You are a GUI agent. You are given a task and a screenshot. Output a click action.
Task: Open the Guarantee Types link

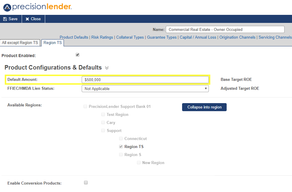coord(162,37)
